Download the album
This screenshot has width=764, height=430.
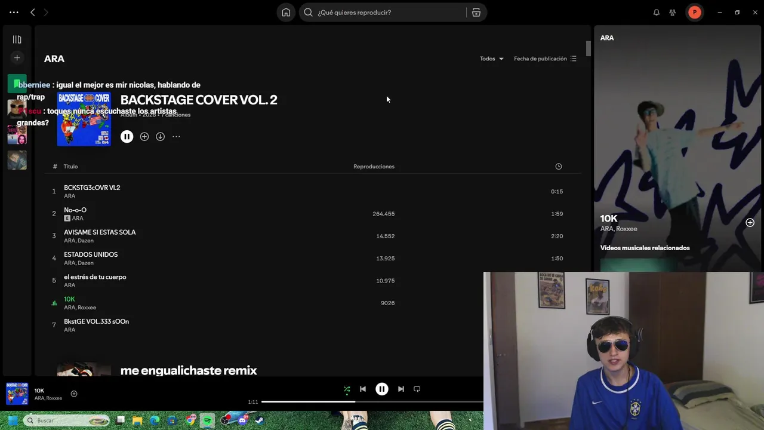(x=160, y=137)
